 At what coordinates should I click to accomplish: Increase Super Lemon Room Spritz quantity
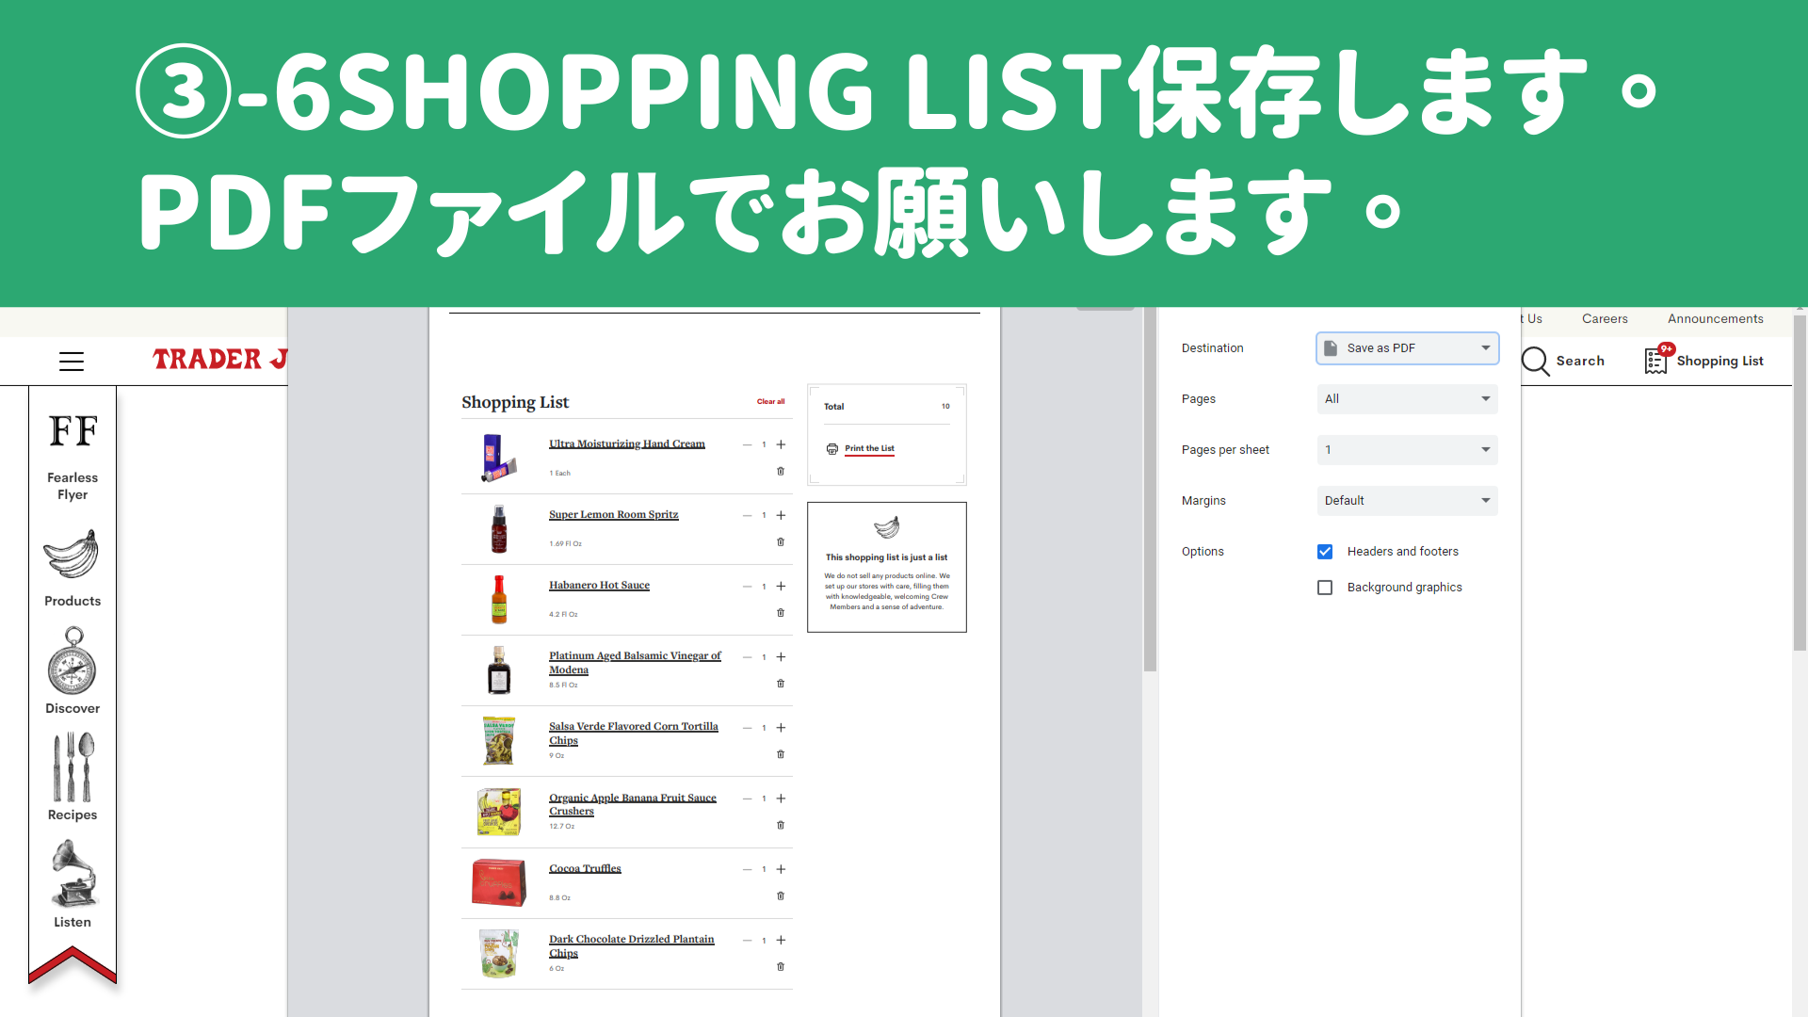[x=781, y=515]
